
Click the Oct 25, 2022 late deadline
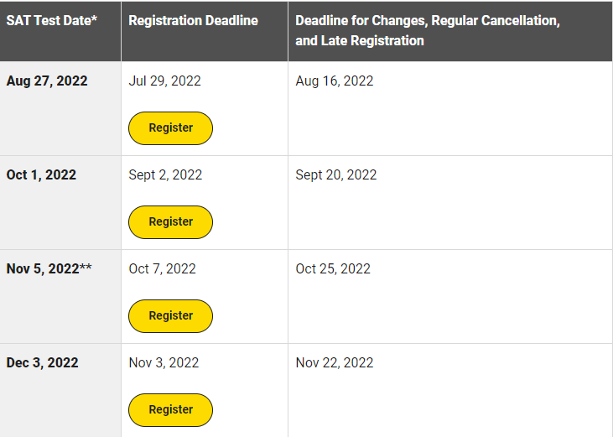click(333, 269)
